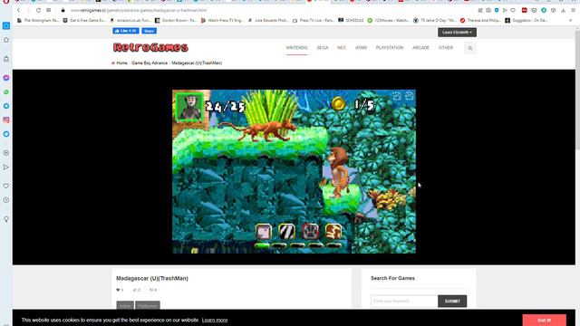Open WhatsApp in the Opera sidebar
The image size is (580, 326).
click(6, 92)
